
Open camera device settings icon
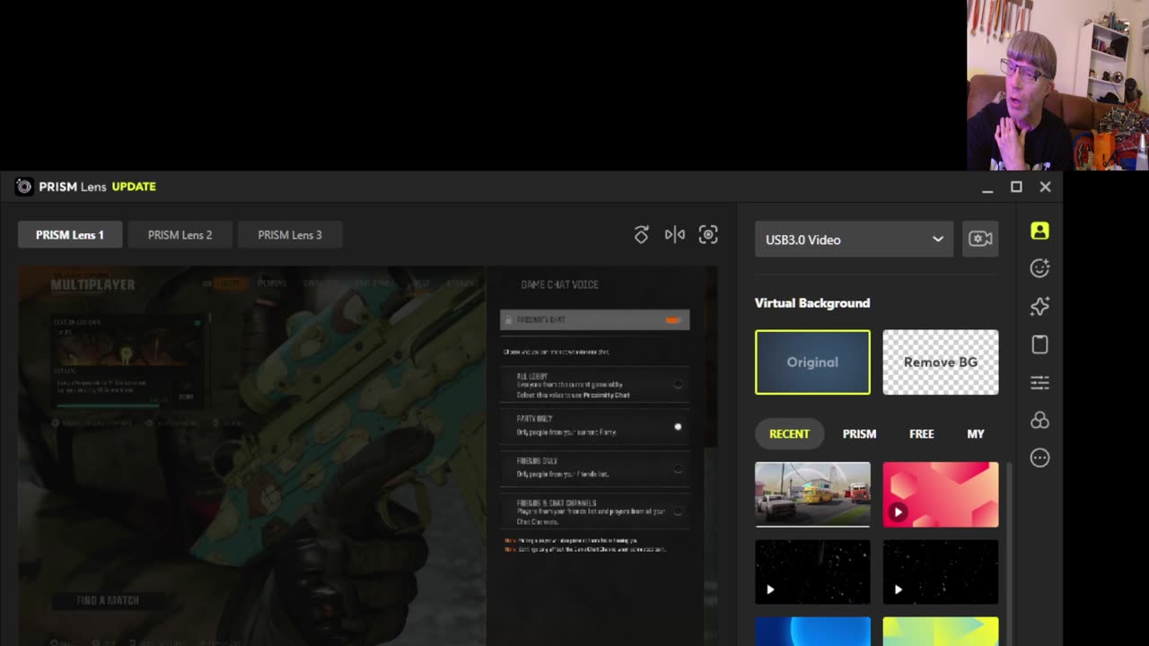(980, 240)
